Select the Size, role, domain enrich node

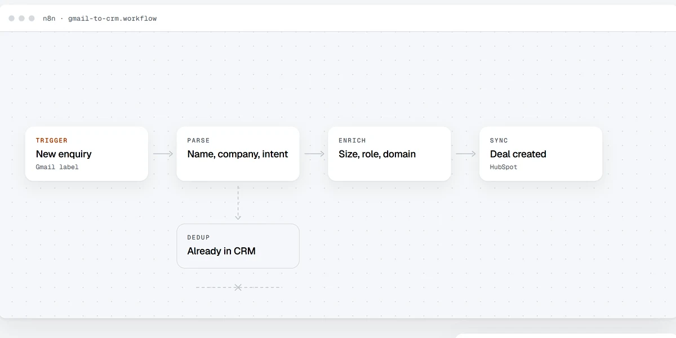389,154
